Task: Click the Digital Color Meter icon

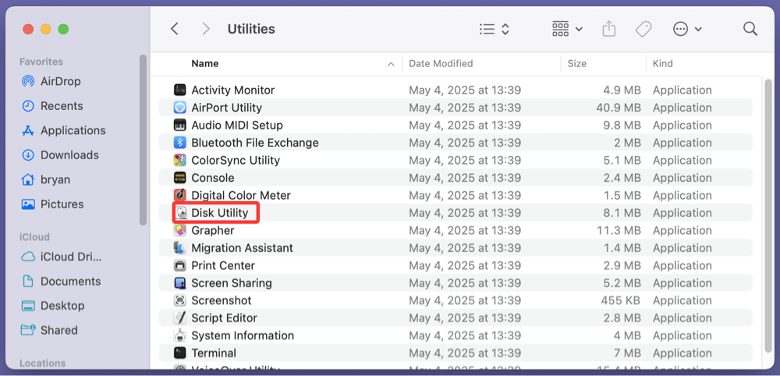Action: (x=179, y=195)
